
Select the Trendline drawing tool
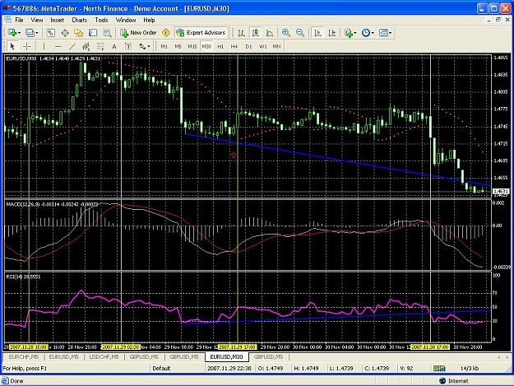coord(72,46)
